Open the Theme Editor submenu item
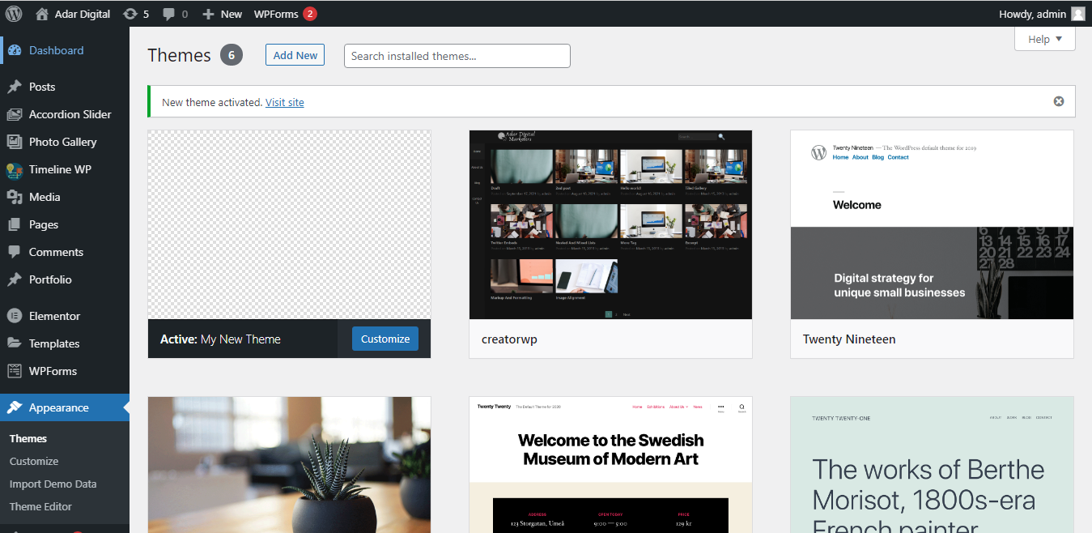This screenshot has width=1092, height=533. click(40, 506)
